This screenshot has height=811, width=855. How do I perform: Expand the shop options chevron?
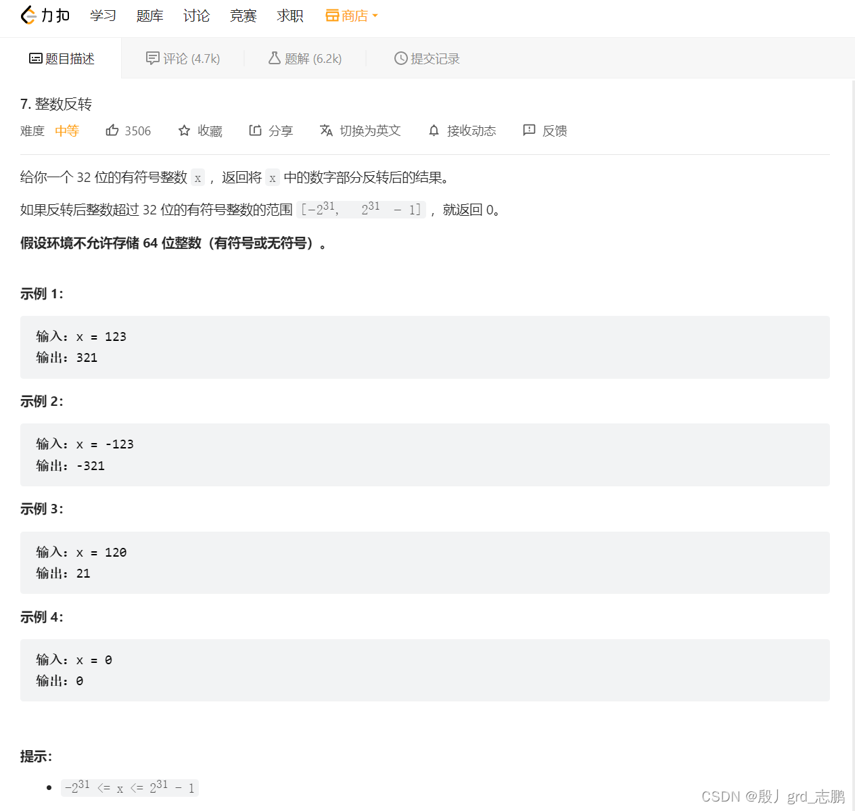[375, 15]
